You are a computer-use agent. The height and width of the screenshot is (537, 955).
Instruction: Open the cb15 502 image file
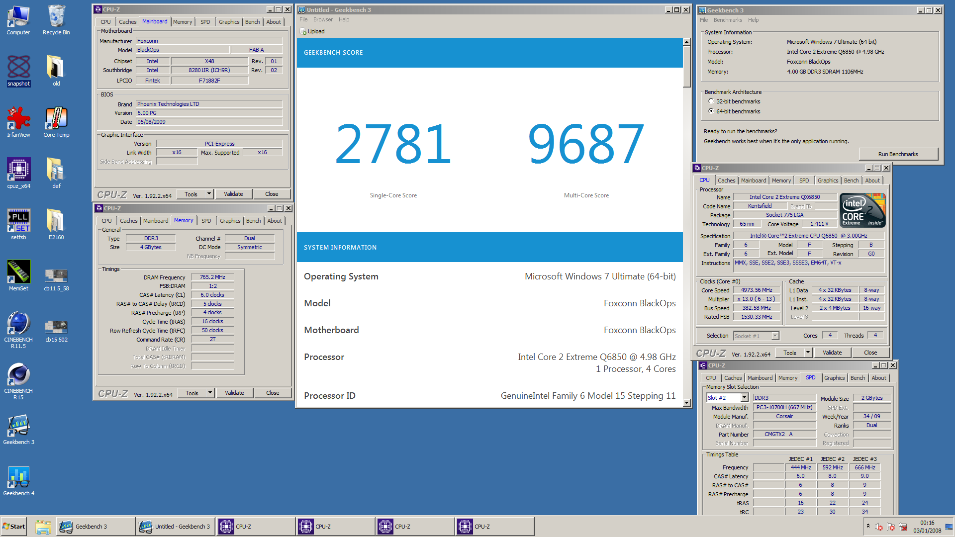[x=56, y=330]
